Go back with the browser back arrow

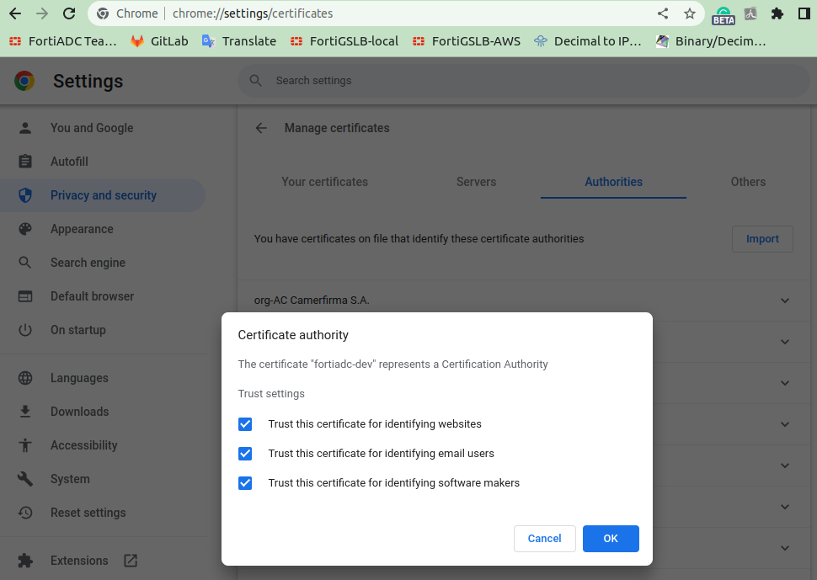click(x=15, y=13)
